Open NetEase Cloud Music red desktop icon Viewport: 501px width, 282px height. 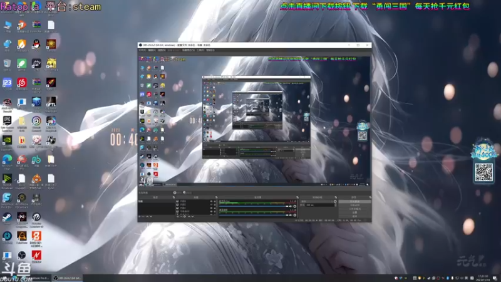(22, 83)
